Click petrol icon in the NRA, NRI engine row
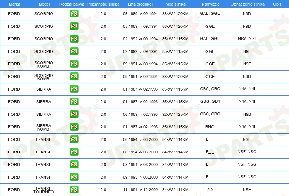 point(74,38)
